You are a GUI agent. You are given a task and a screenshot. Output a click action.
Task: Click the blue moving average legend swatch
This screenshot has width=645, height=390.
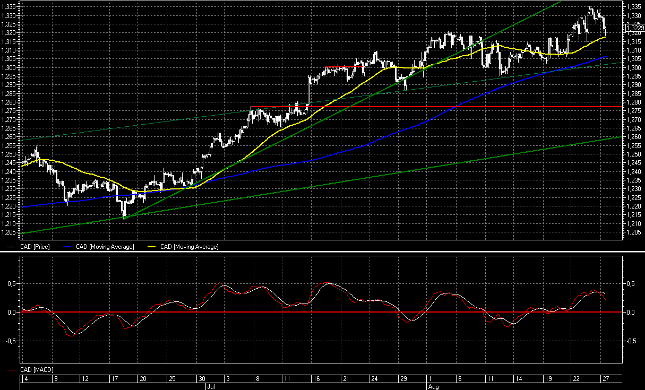tap(67, 247)
